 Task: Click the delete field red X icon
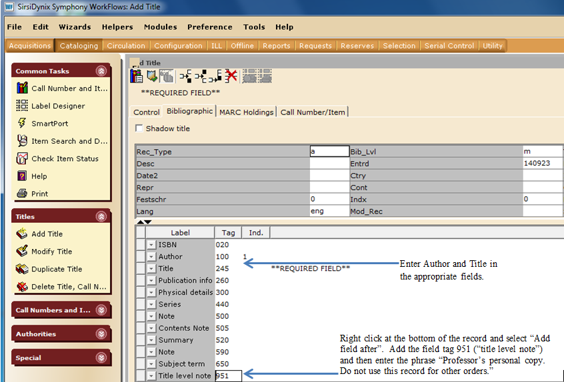(x=231, y=76)
